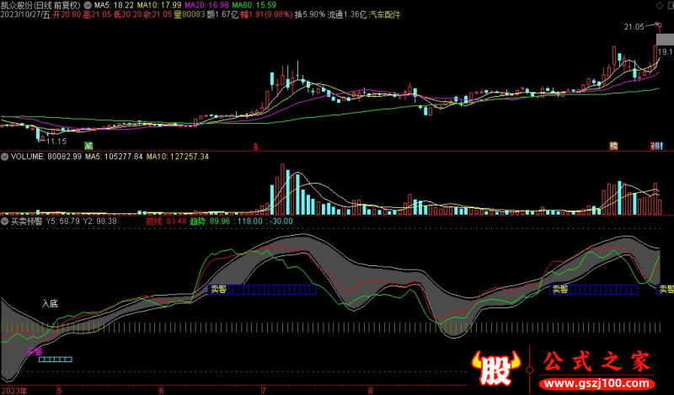Click the settings icon beside the stock title
Screen dimensions: 674x395
[x=88, y=4]
